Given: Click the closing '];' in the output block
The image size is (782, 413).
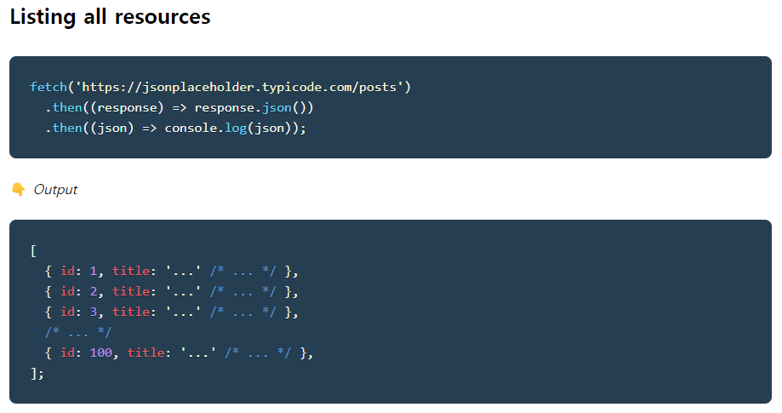Looking at the screenshot, I should tap(37, 373).
